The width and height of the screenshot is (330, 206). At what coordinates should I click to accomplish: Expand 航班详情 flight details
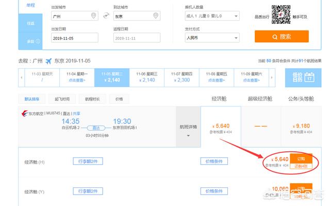(188, 127)
